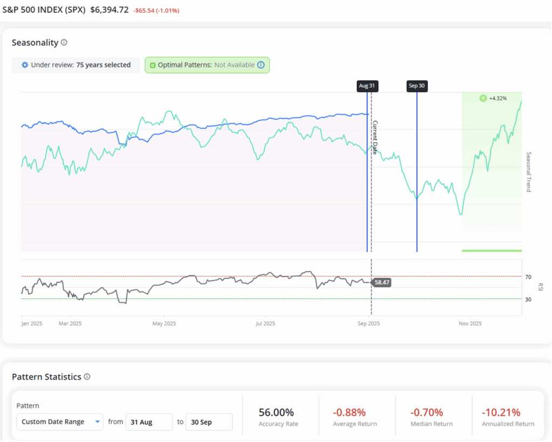
Task: Click the green Optimal Patterns target icon
Action: (153, 65)
